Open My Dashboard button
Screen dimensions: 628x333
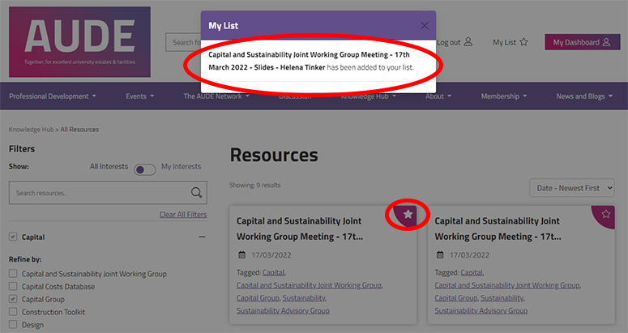tap(582, 42)
